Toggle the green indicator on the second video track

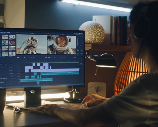[9, 67]
